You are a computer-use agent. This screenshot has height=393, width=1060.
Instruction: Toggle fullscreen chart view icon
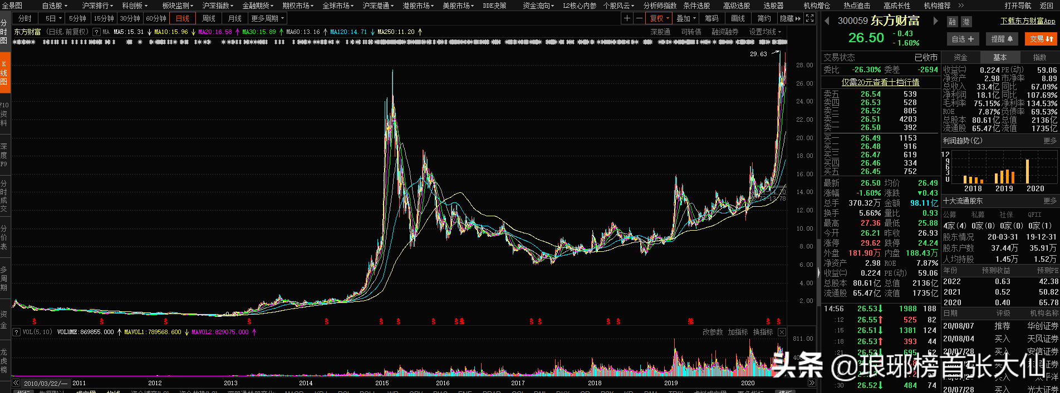(810, 18)
